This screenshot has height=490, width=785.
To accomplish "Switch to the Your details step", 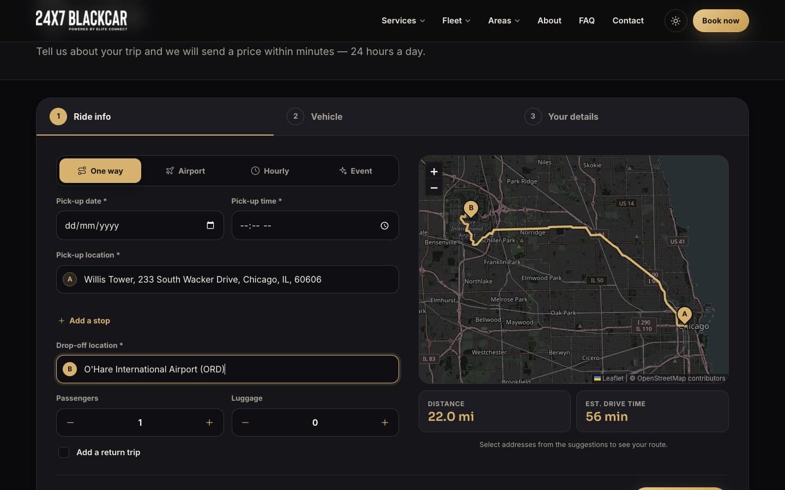I will (630, 117).
